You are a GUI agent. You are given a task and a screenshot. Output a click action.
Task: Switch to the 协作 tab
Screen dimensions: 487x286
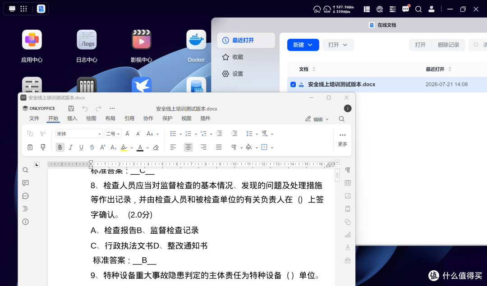(x=148, y=118)
